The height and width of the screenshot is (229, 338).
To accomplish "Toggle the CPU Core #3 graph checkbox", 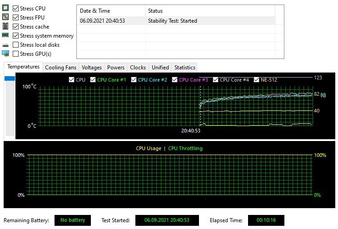I will [174, 80].
